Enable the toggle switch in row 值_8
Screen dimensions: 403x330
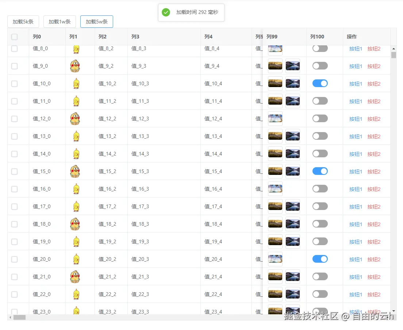[320, 48]
